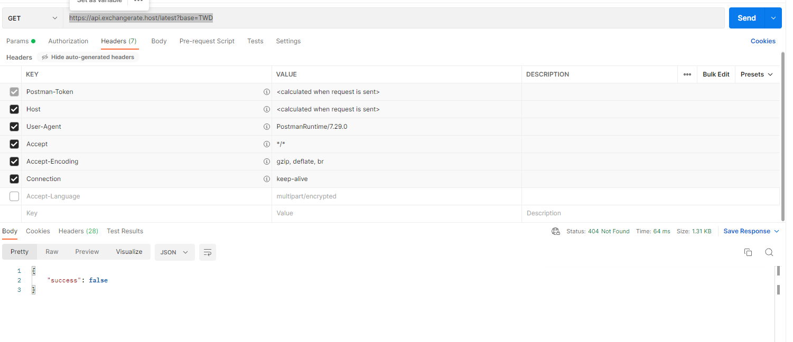The height and width of the screenshot is (342, 793).
Task: Click the */* Accept value cell
Action: [x=397, y=144]
